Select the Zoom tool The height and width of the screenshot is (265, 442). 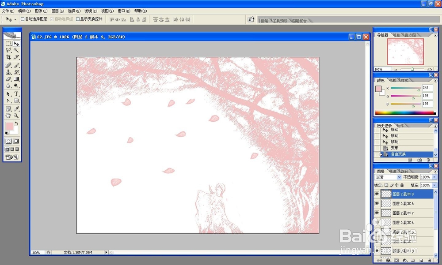tap(16, 116)
